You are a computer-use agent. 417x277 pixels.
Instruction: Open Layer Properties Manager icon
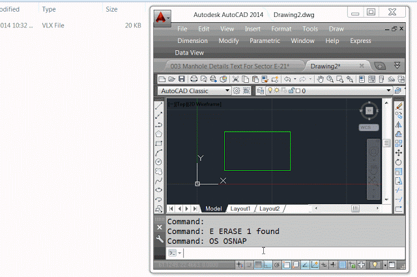tap(261, 91)
